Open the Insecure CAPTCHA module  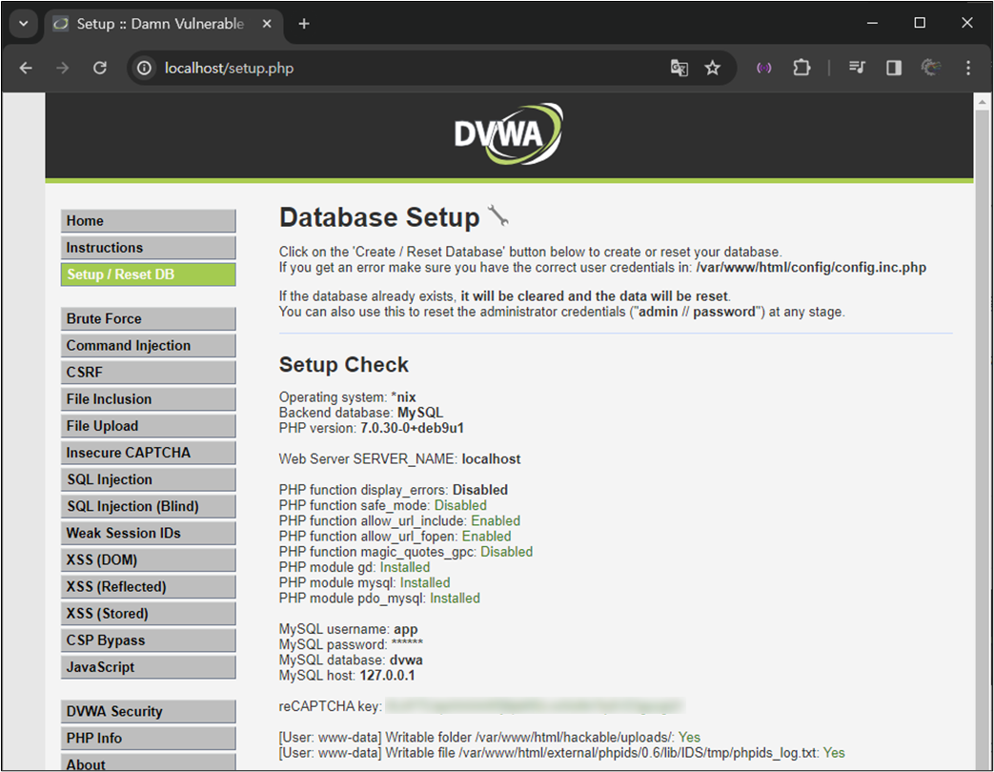click(149, 453)
